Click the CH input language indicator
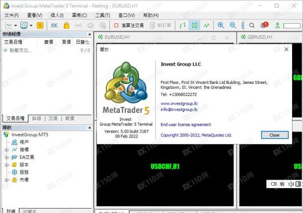The height and width of the screenshot is (213, 303). click(x=273, y=184)
